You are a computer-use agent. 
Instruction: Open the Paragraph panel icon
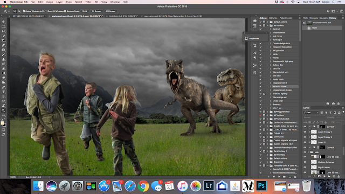click(x=254, y=58)
